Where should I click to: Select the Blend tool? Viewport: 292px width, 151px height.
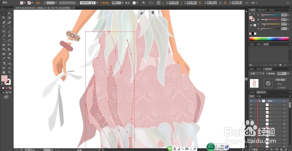click(9, 58)
